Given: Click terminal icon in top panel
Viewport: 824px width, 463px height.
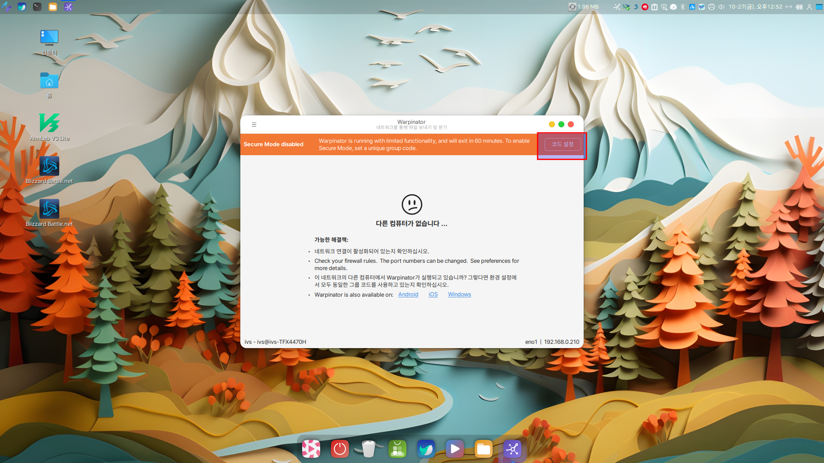Looking at the screenshot, I should 37,7.
